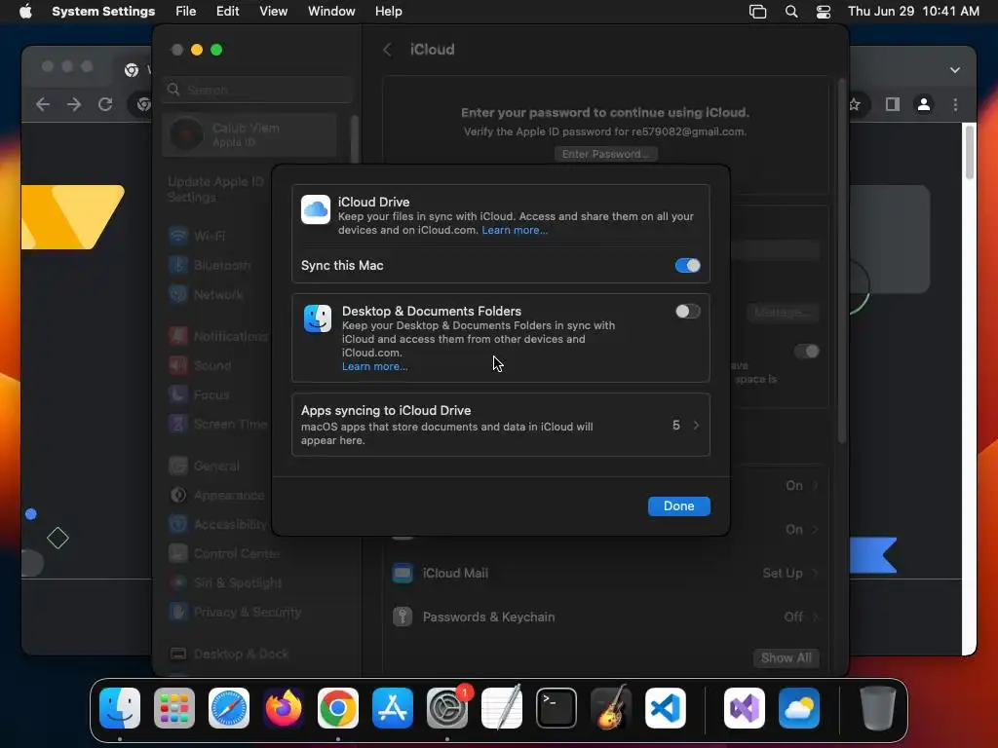Open the Apple menu

coord(25,12)
